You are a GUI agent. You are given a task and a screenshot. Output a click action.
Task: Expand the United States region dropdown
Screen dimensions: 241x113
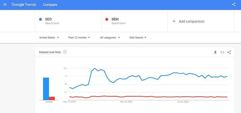click(x=49, y=38)
